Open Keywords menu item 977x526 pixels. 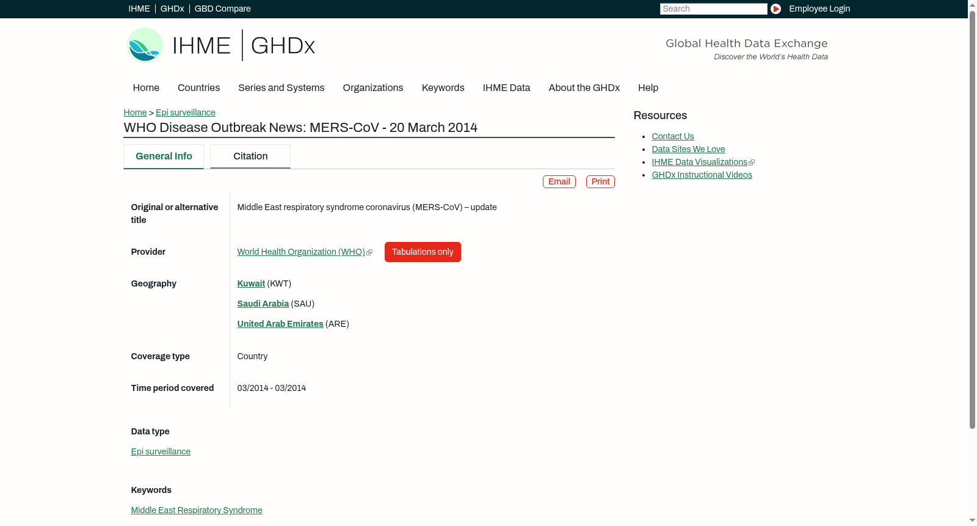[443, 87]
